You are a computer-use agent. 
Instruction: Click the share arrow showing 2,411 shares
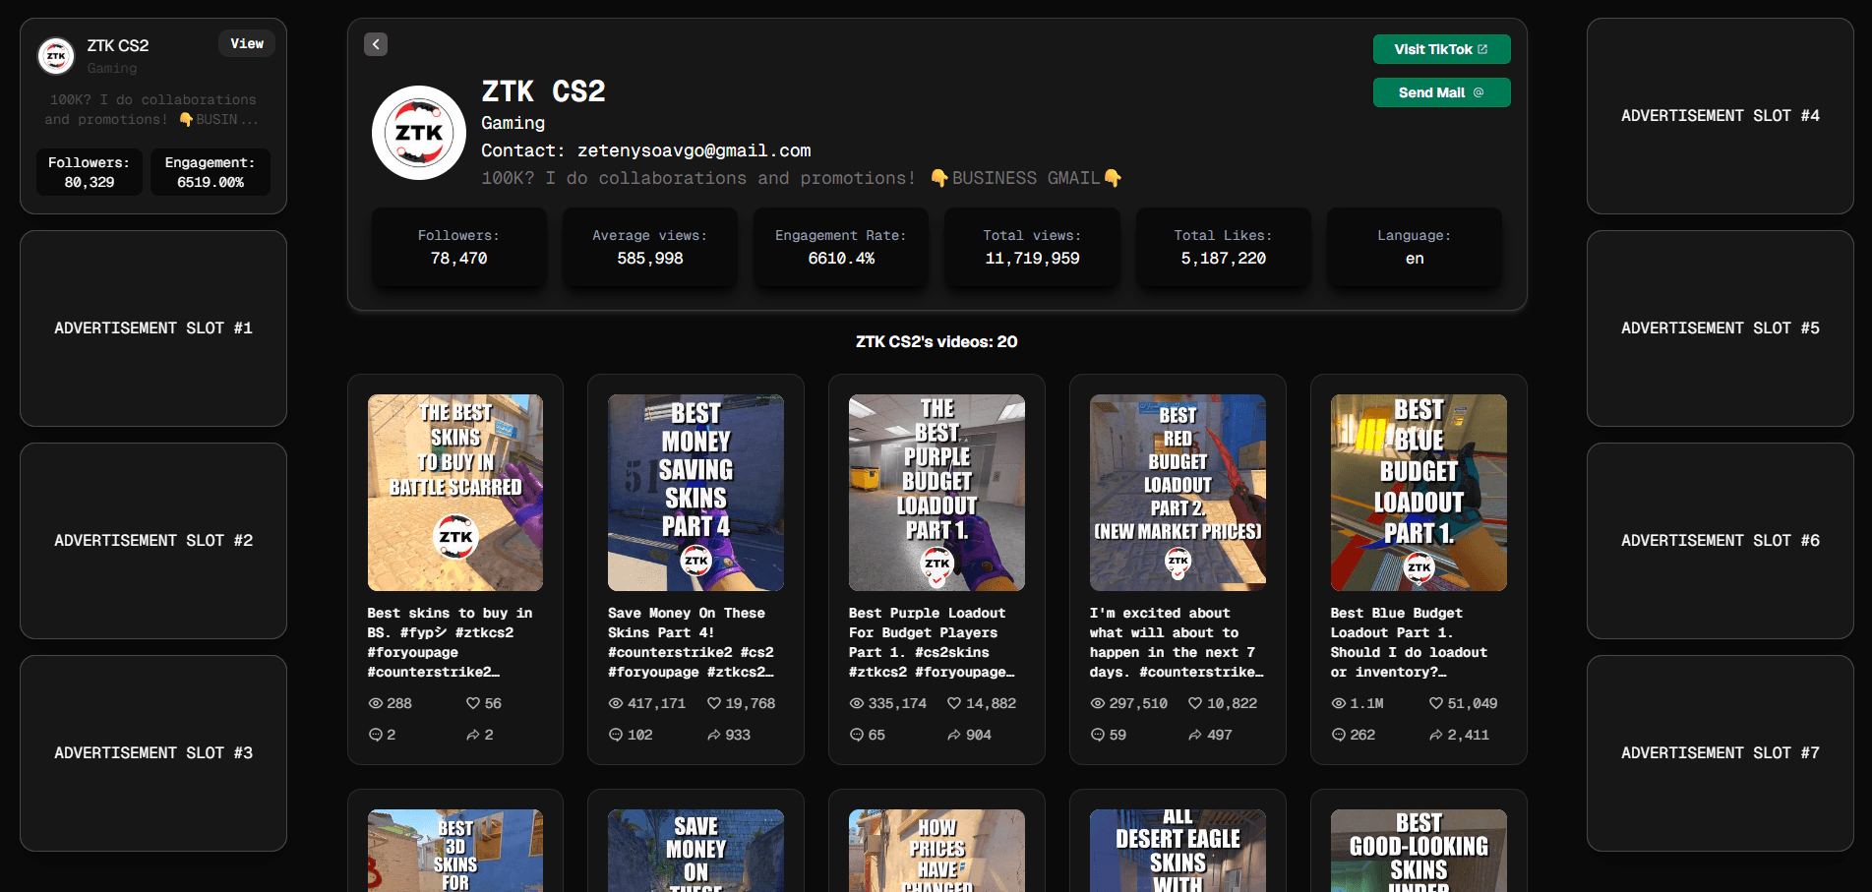(x=1435, y=735)
